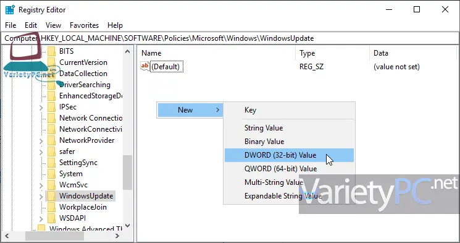Expand the WcmSvc key
Image resolution: width=460 pixels, height=243 pixels.
[41, 186]
